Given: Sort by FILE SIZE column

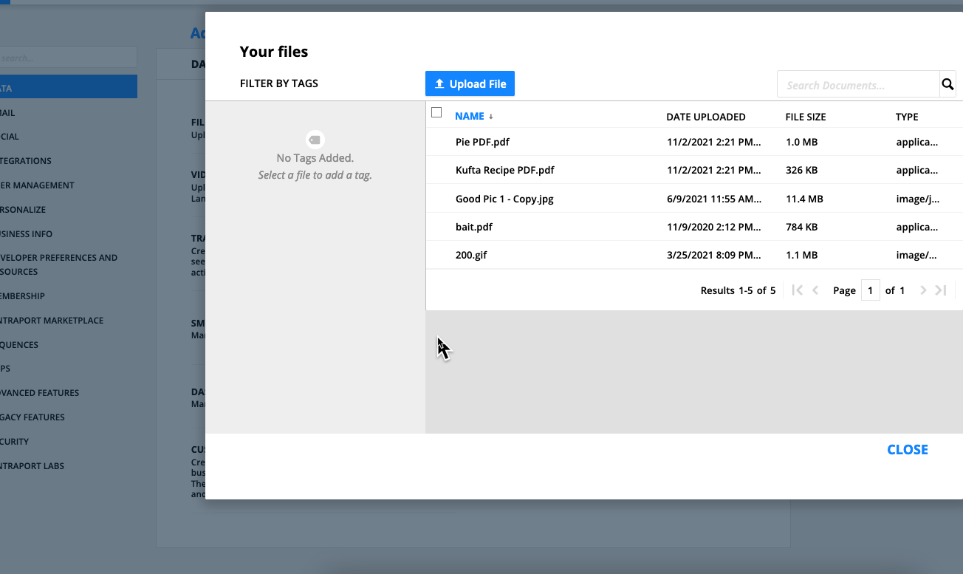Looking at the screenshot, I should (x=805, y=117).
